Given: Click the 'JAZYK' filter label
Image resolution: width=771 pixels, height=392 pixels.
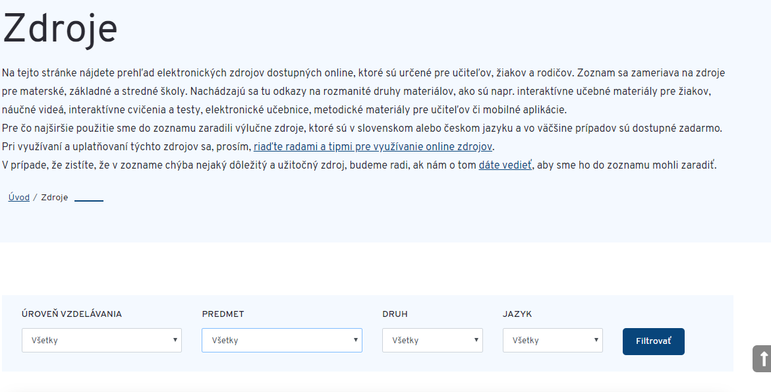Looking at the screenshot, I should (517, 314).
